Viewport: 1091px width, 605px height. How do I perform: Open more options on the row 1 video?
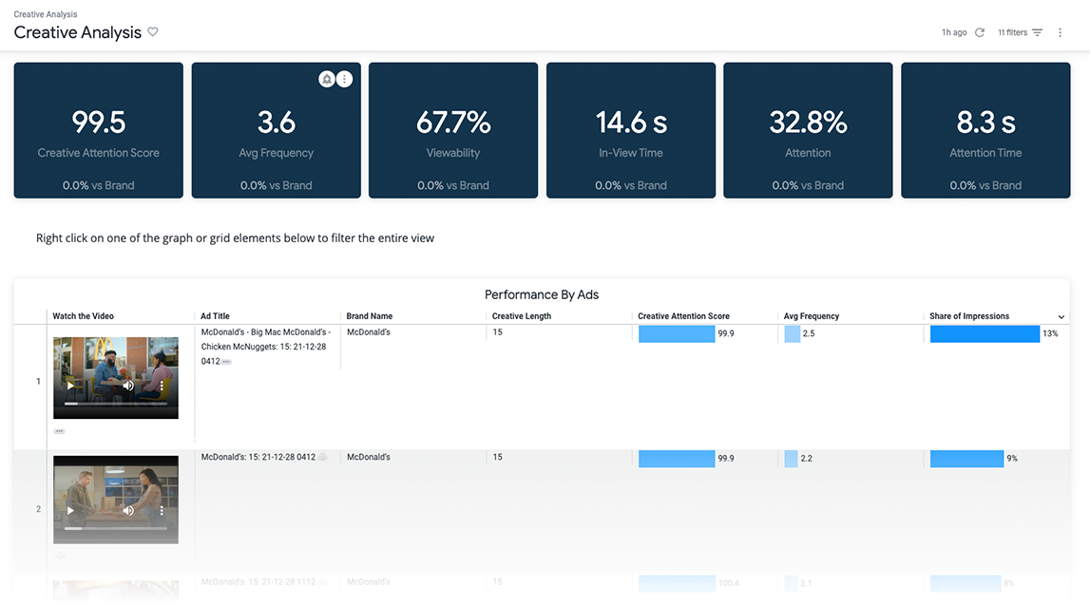point(163,386)
